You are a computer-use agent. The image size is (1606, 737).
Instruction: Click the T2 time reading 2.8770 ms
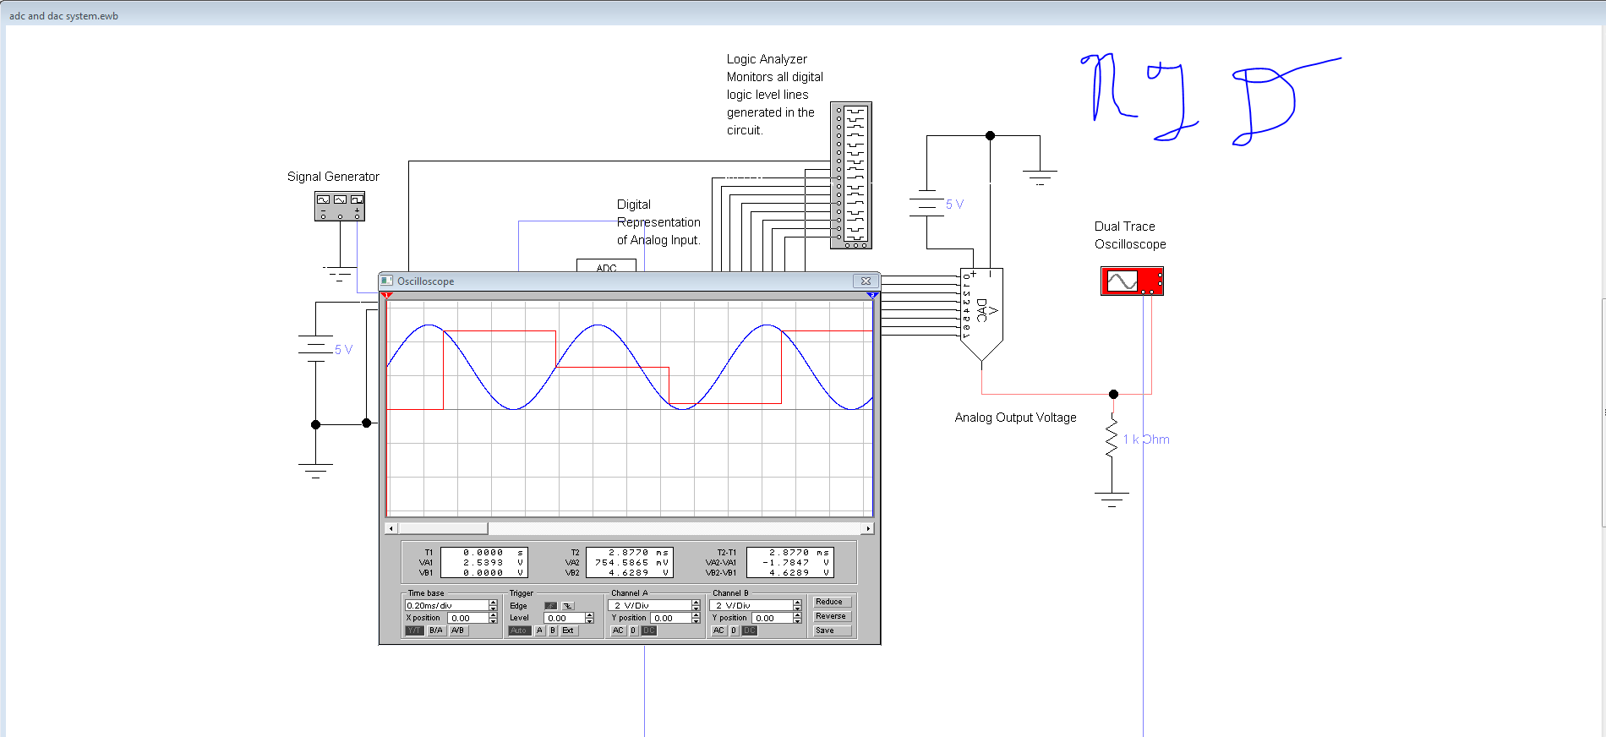(638, 552)
